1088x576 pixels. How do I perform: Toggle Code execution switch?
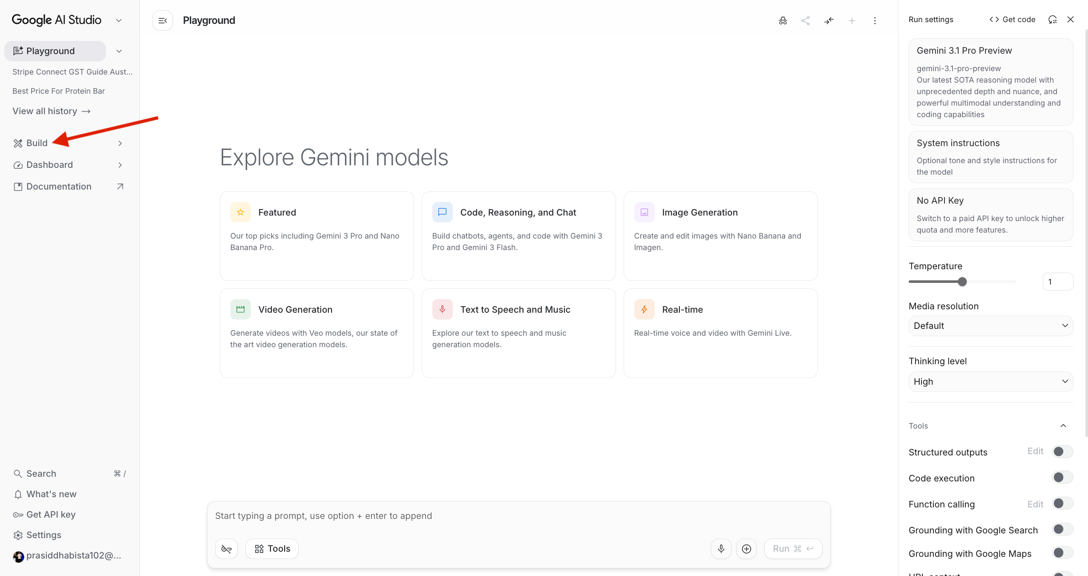tap(1062, 478)
